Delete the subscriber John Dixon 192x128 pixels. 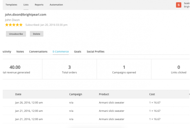click(x=37, y=34)
